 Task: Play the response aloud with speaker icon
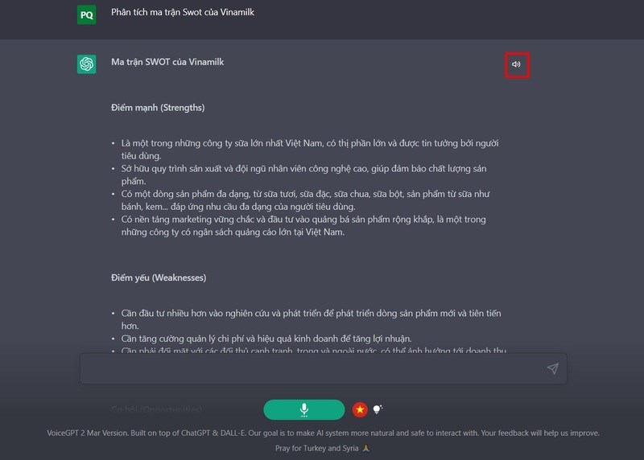point(516,64)
